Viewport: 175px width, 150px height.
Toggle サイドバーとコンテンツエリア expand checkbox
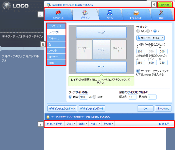138,71
